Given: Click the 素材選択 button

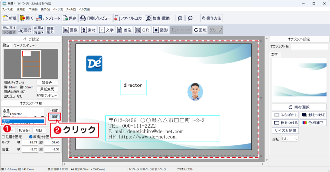Looking at the screenshot, I should tap(299, 107).
